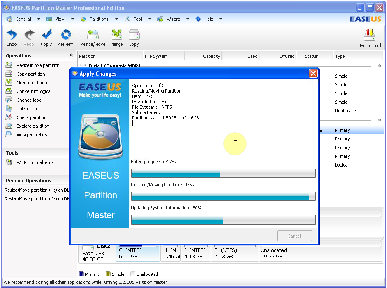Select pending Resize/Move partition (H:) operation

[37, 190]
